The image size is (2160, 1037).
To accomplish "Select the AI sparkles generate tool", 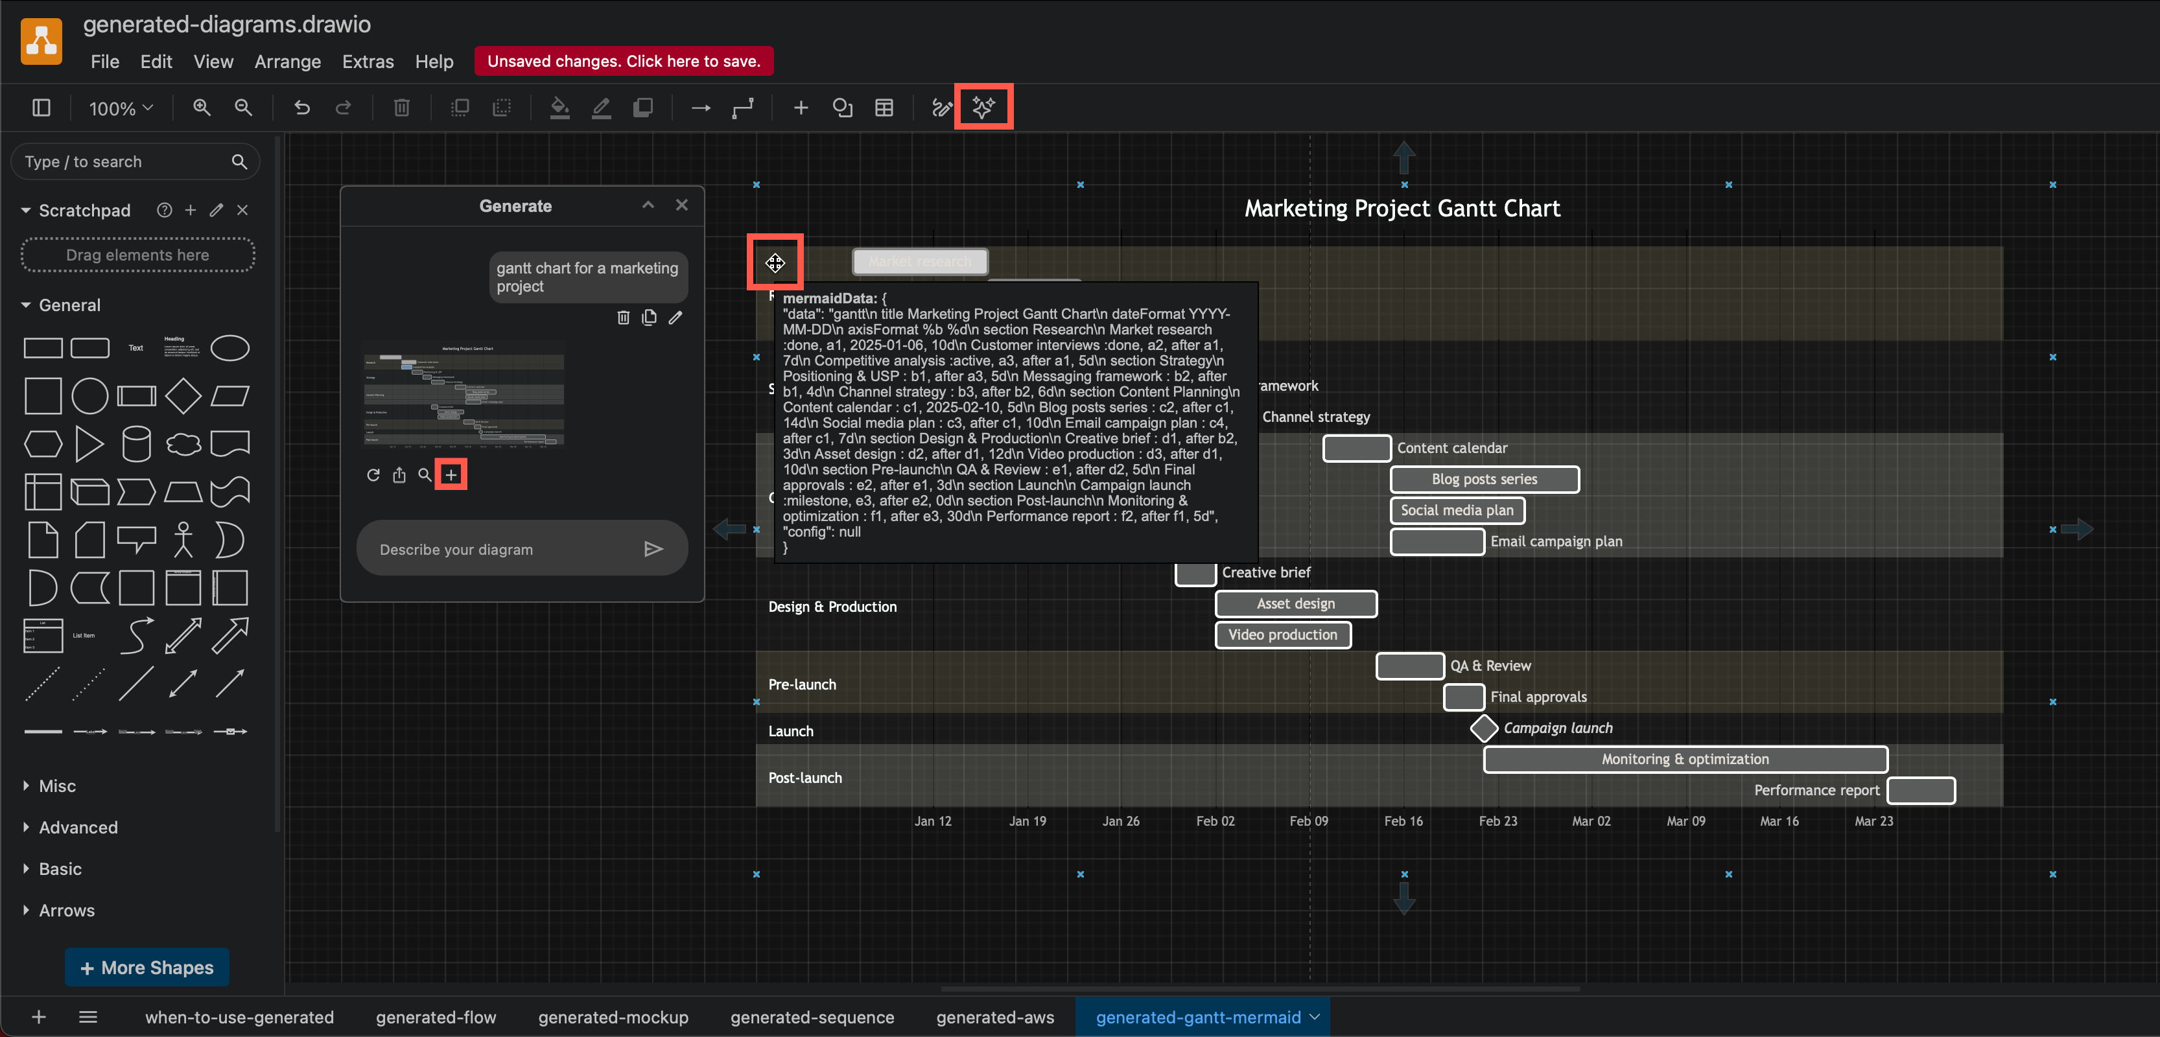I will (983, 108).
